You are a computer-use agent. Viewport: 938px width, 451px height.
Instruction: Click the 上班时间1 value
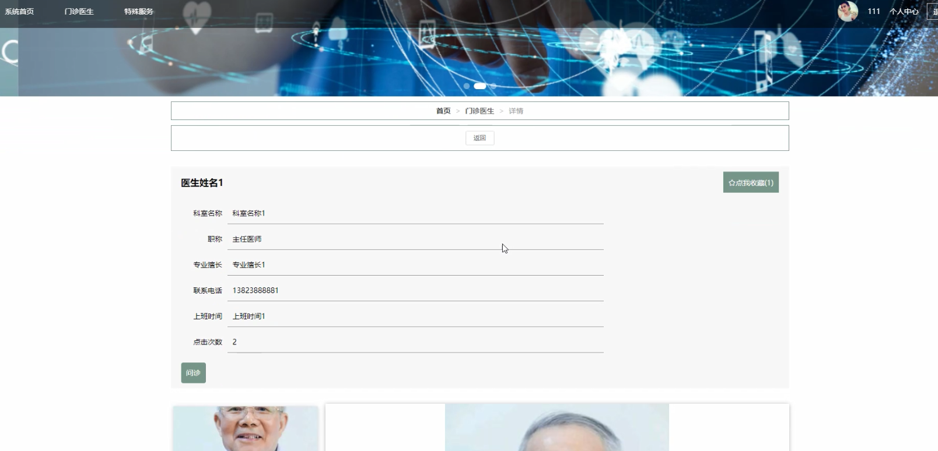[x=249, y=316]
